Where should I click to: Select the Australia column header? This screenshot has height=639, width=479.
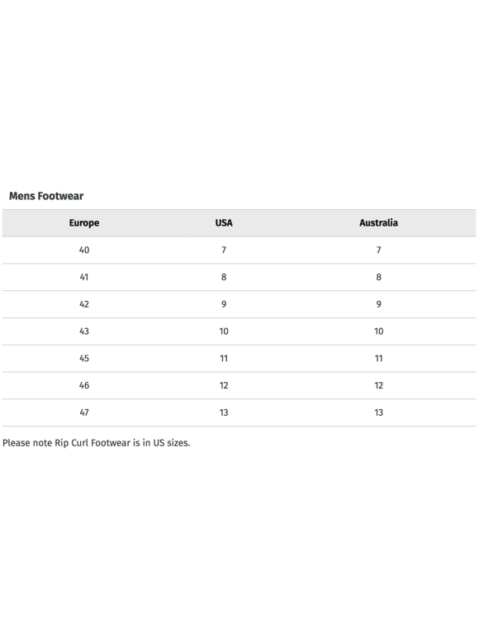378,223
